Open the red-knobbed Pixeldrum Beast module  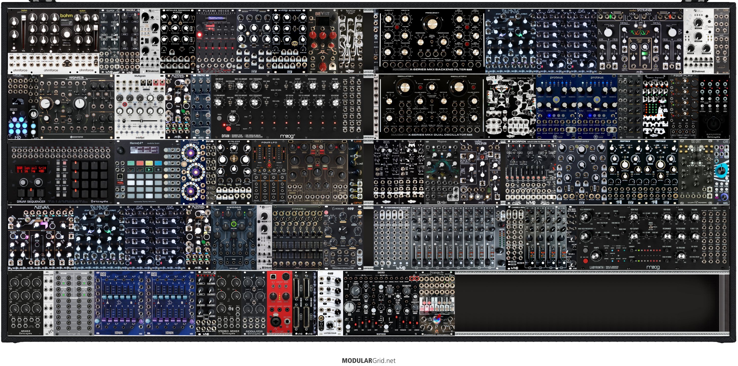[x=323, y=41]
